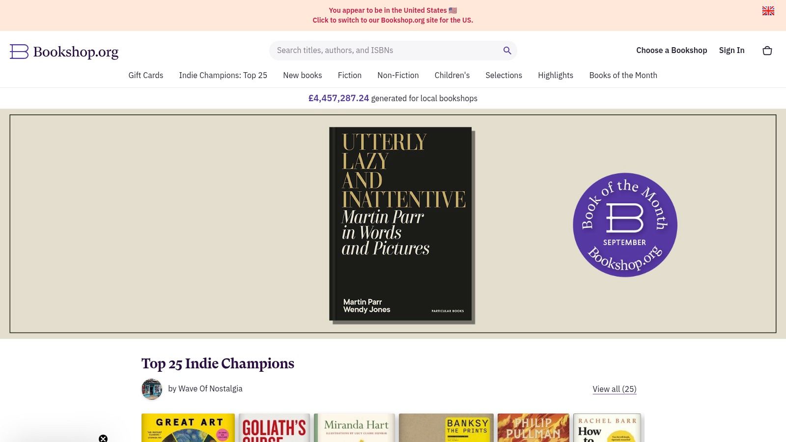Click the Sign In link
This screenshot has width=786, height=442.
(732, 51)
